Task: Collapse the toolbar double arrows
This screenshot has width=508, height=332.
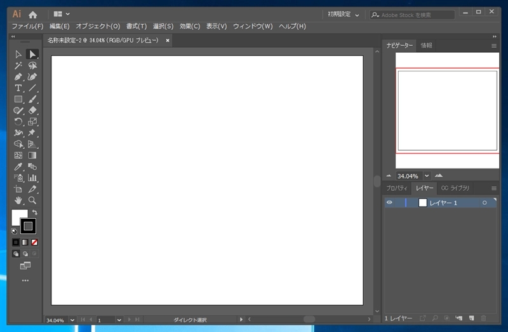Action: click(x=13, y=37)
